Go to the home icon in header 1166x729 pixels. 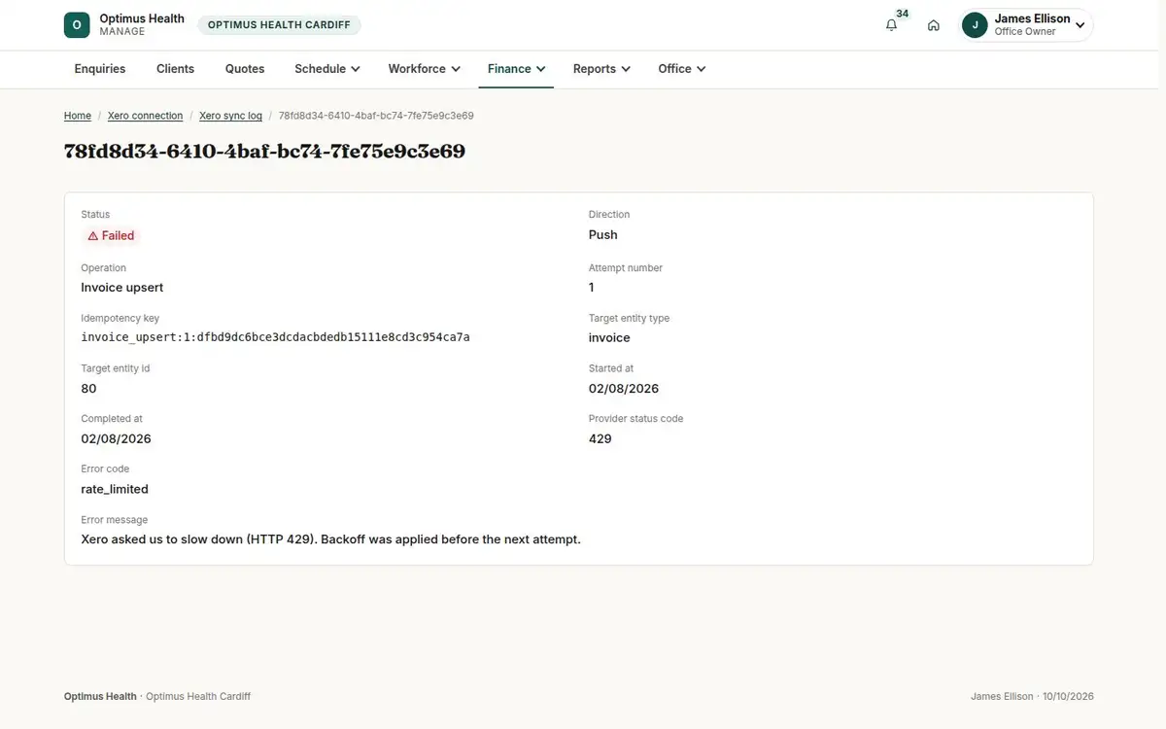pyautogui.click(x=934, y=25)
